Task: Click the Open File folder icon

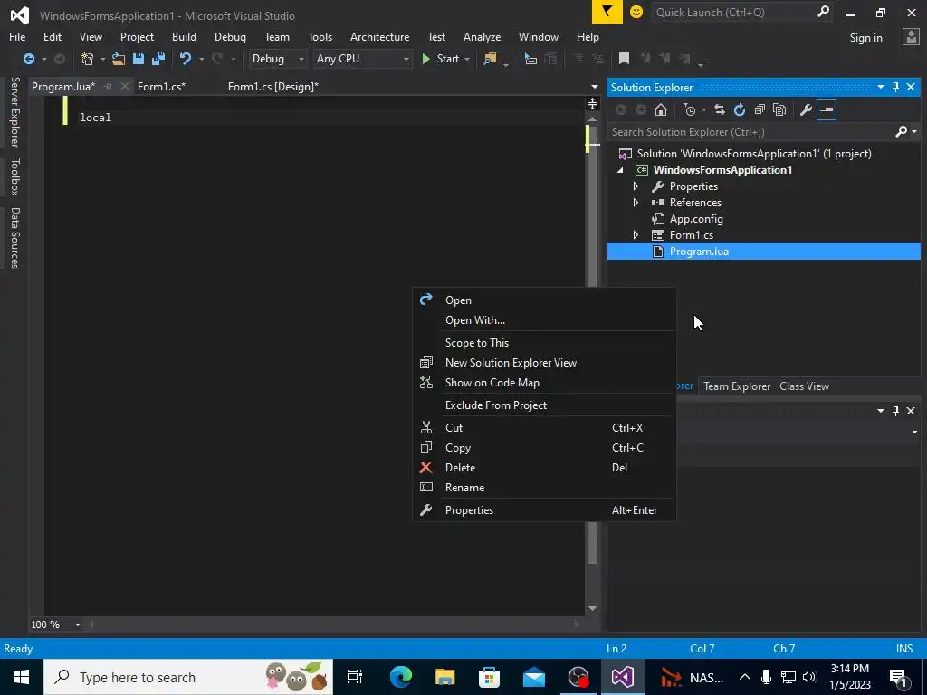Action: click(x=119, y=59)
